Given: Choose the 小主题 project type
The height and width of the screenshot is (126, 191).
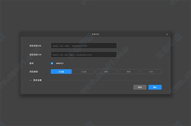Looking at the screenshot, I should pos(84,71).
